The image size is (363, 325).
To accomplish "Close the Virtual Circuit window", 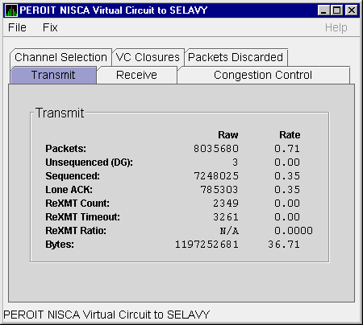I will 352,10.
